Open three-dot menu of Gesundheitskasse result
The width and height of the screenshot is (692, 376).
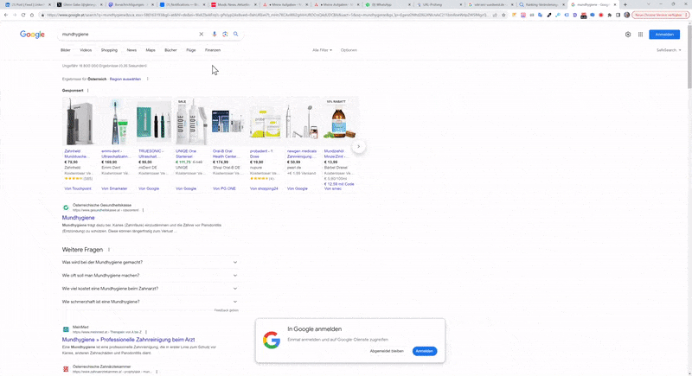(x=143, y=210)
